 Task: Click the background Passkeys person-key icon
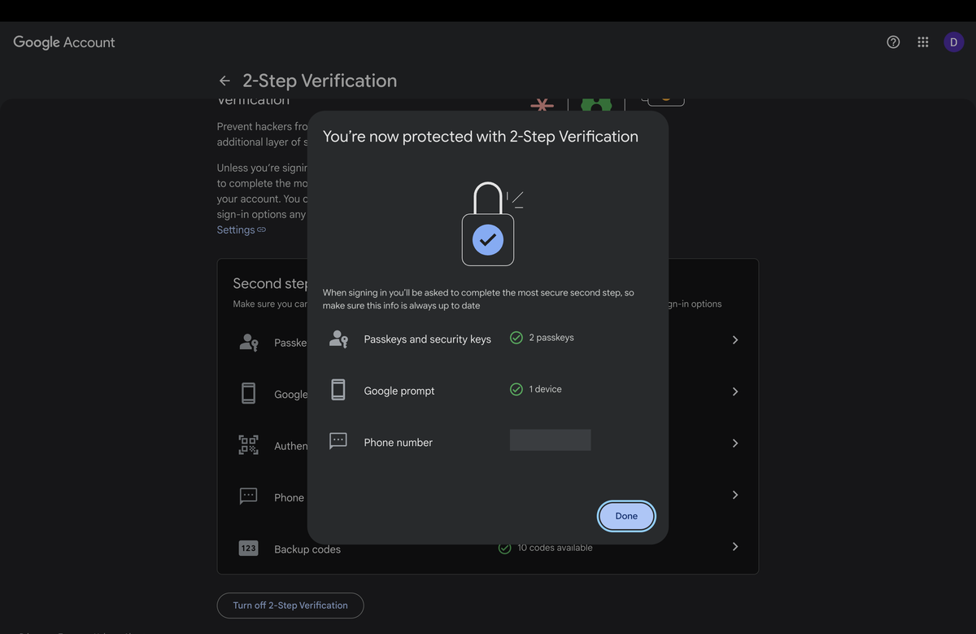(249, 343)
